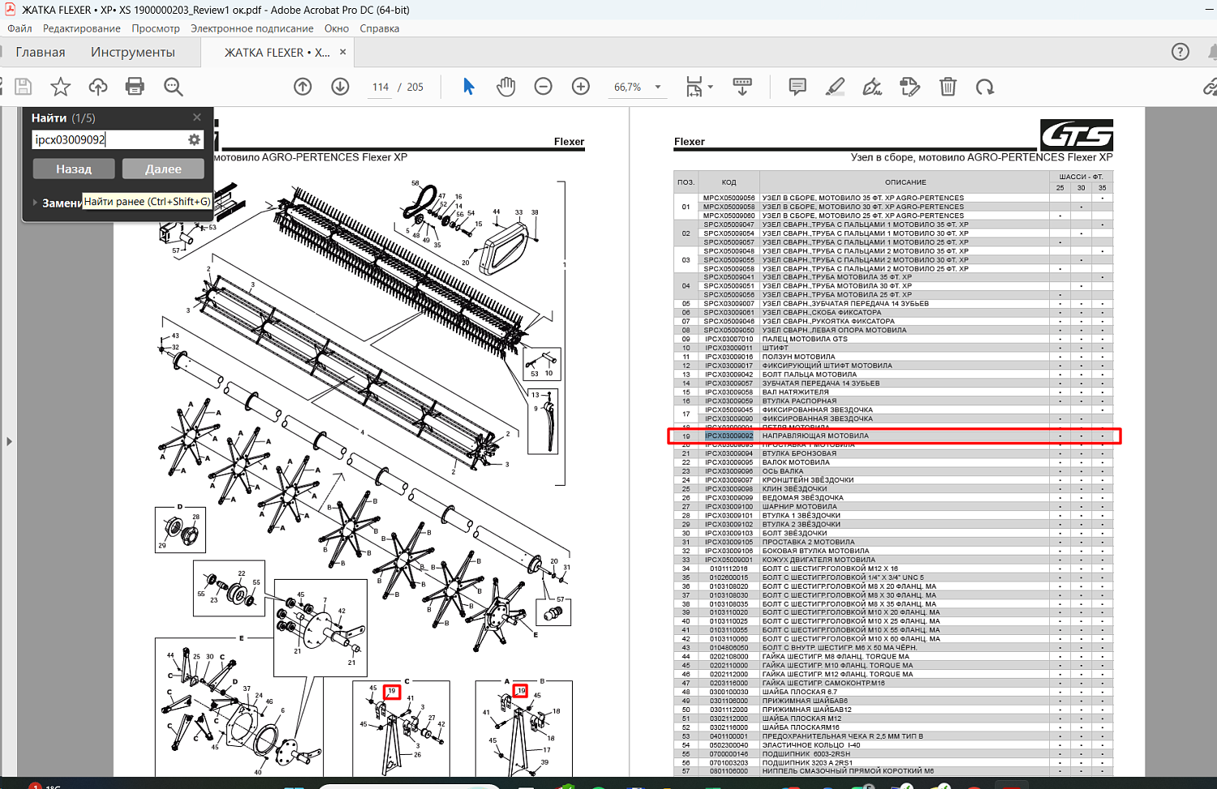Click the GTS logo on the page

(1077, 134)
